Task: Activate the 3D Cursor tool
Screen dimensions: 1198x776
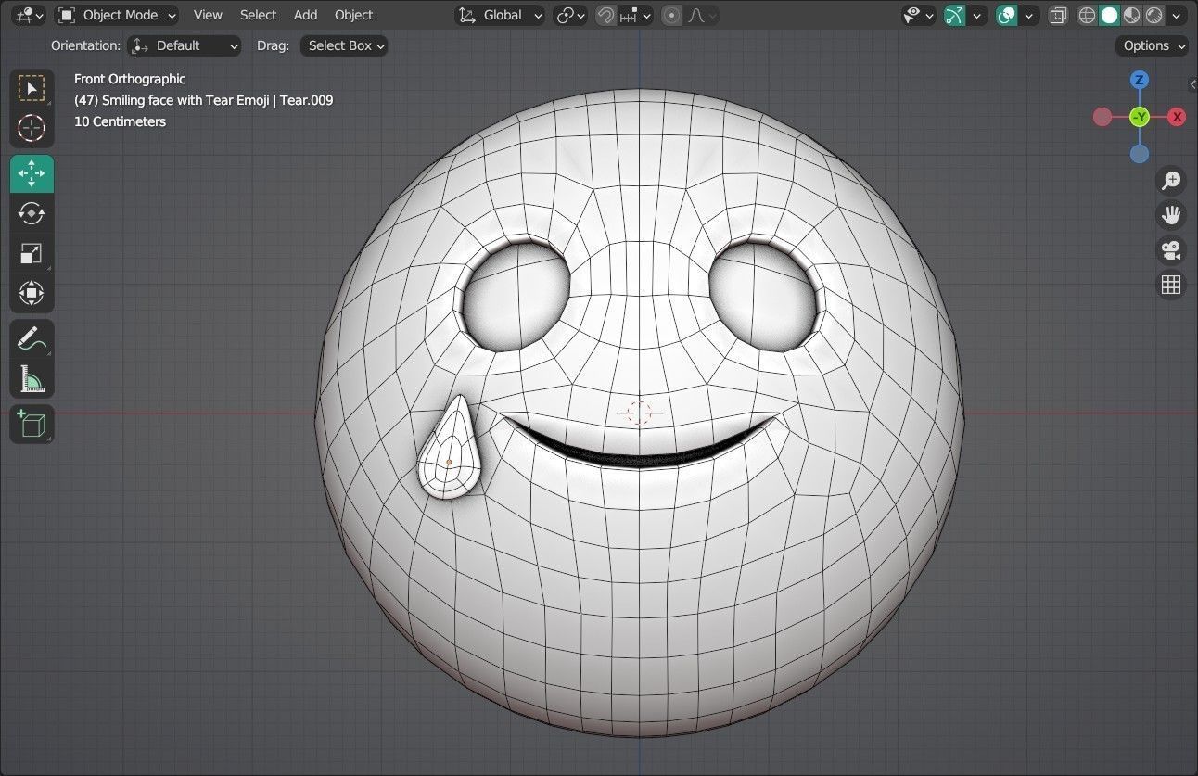Action: click(32, 128)
